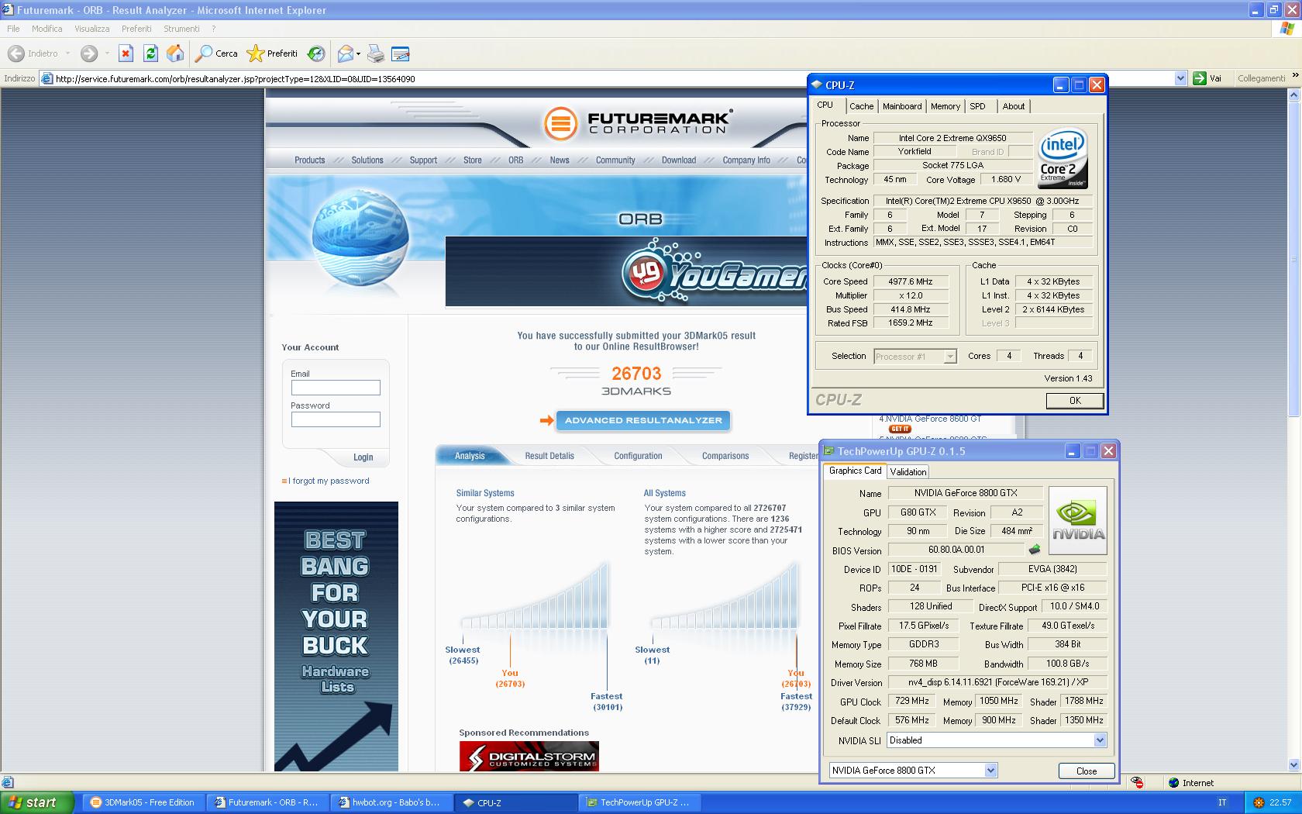
Task: Open the File menu
Action: 13,29
